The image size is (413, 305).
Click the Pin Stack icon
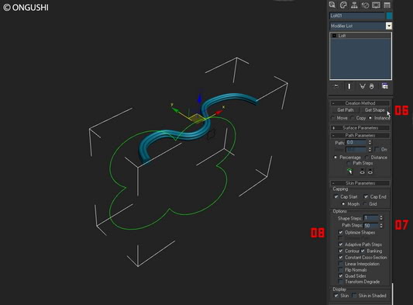pyautogui.click(x=336, y=86)
